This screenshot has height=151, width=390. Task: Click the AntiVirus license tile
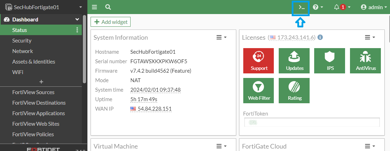pos(365,61)
